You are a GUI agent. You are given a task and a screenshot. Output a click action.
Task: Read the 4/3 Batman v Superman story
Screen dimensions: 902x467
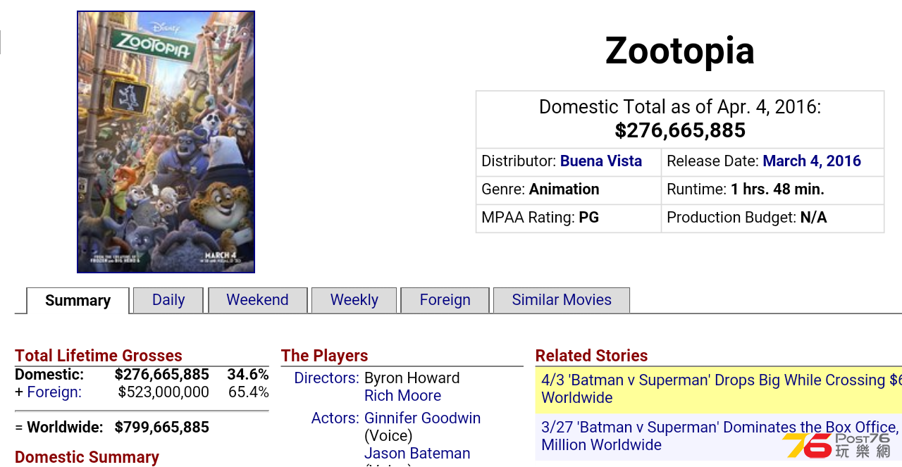[x=719, y=390]
